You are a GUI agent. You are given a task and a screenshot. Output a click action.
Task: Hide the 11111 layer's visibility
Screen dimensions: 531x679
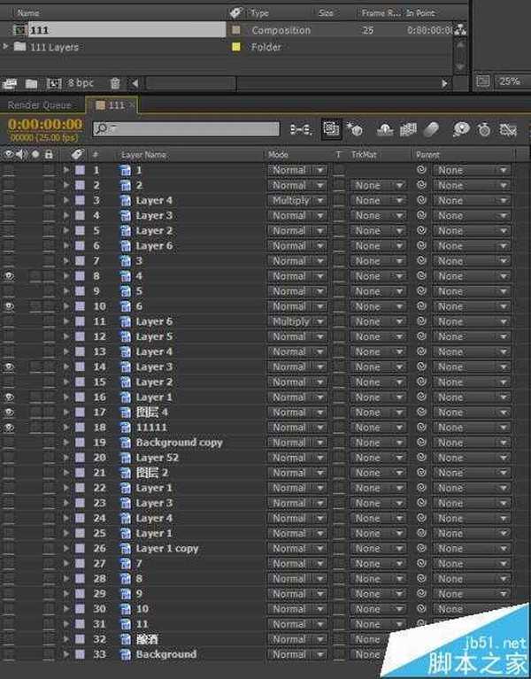coord(9,428)
